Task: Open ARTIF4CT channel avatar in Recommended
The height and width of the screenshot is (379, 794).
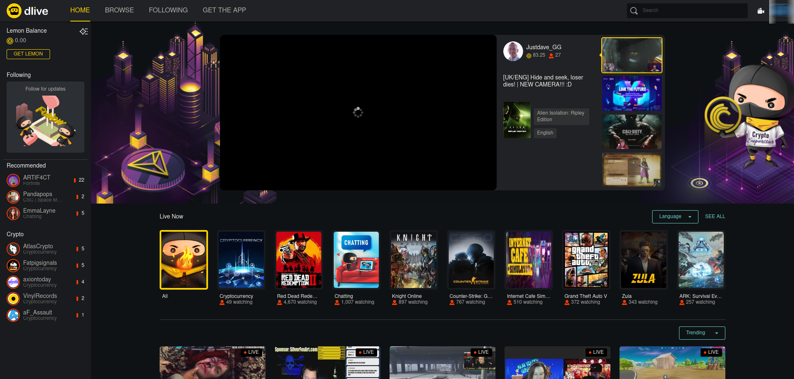Action: pos(13,180)
